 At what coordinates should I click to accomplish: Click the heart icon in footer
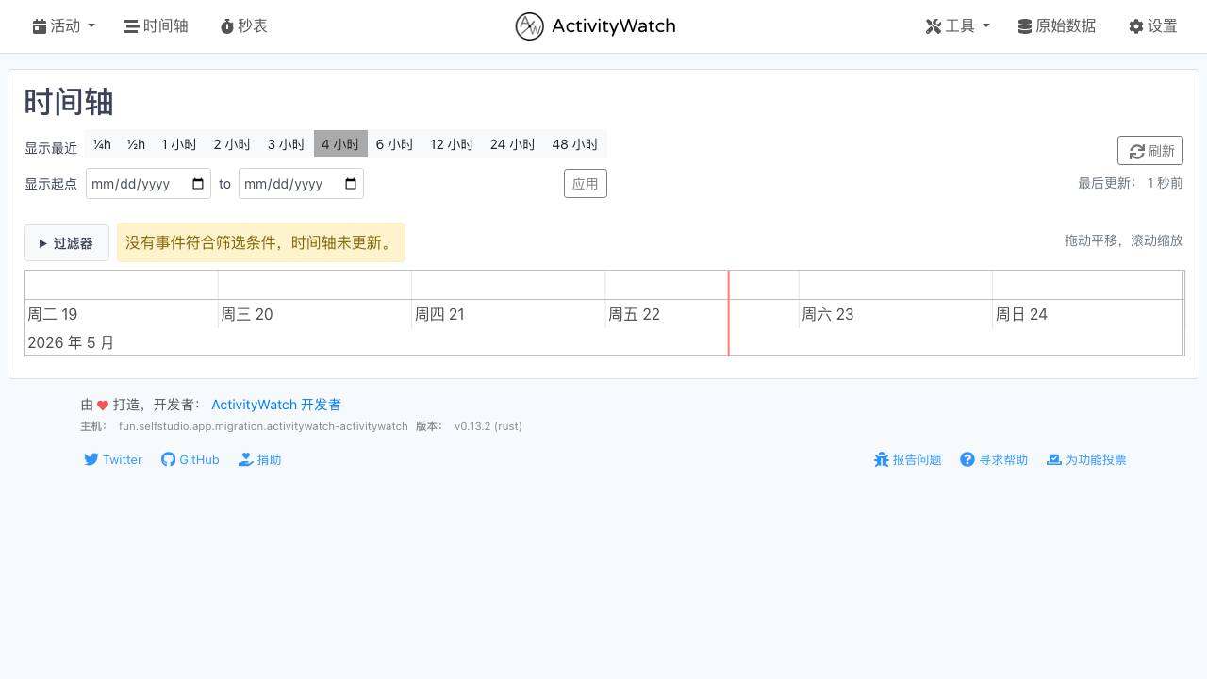pyautogui.click(x=103, y=406)
